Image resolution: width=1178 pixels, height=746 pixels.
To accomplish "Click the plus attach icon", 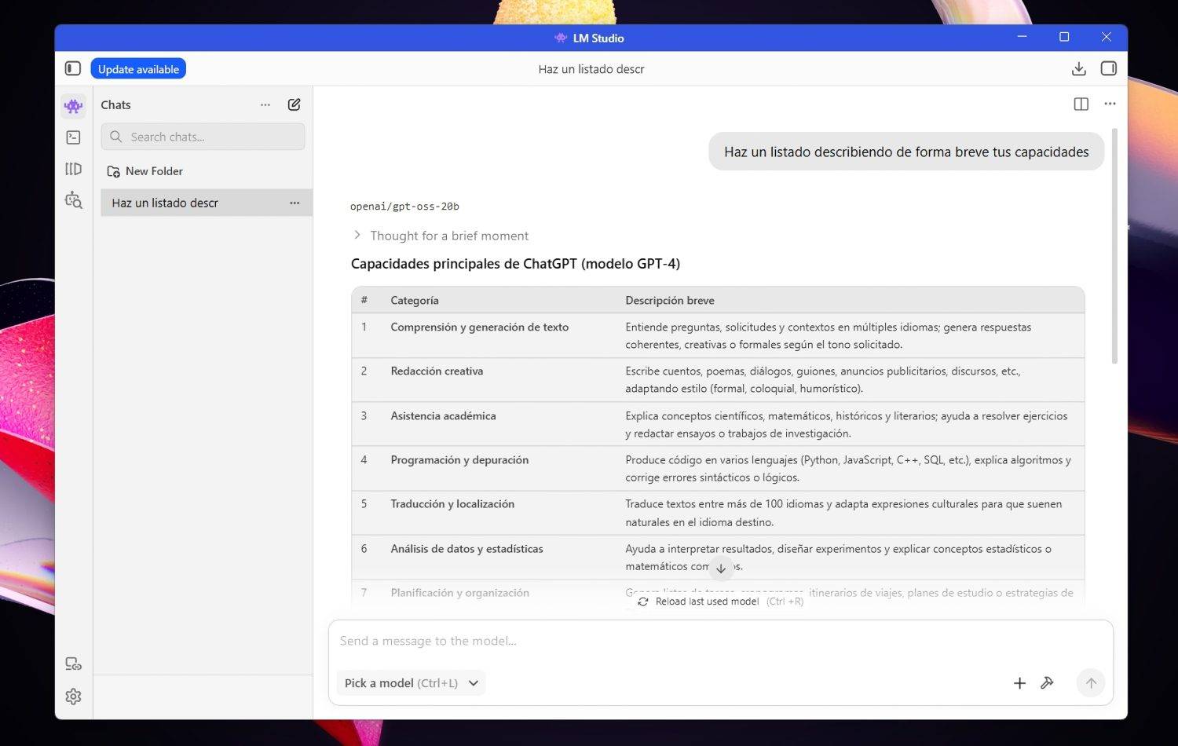I will [x=1019, y=683].
